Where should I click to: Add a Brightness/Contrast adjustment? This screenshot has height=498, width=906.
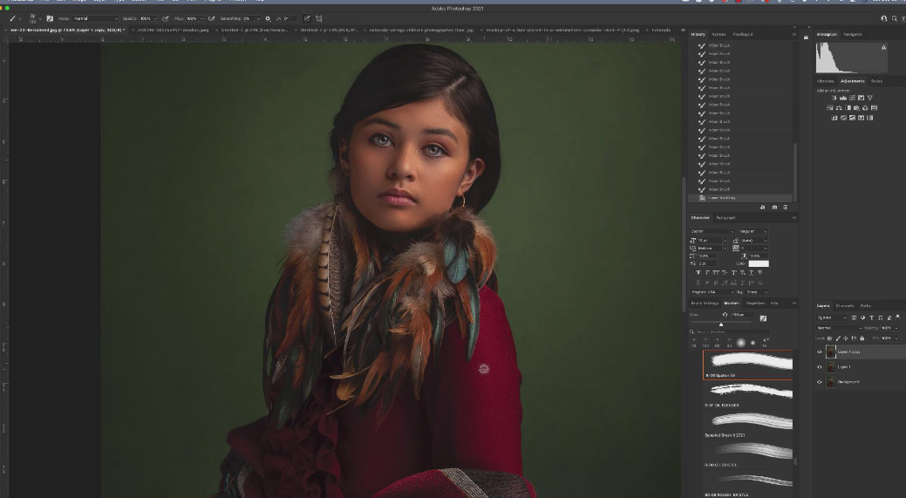coord(834,98)
